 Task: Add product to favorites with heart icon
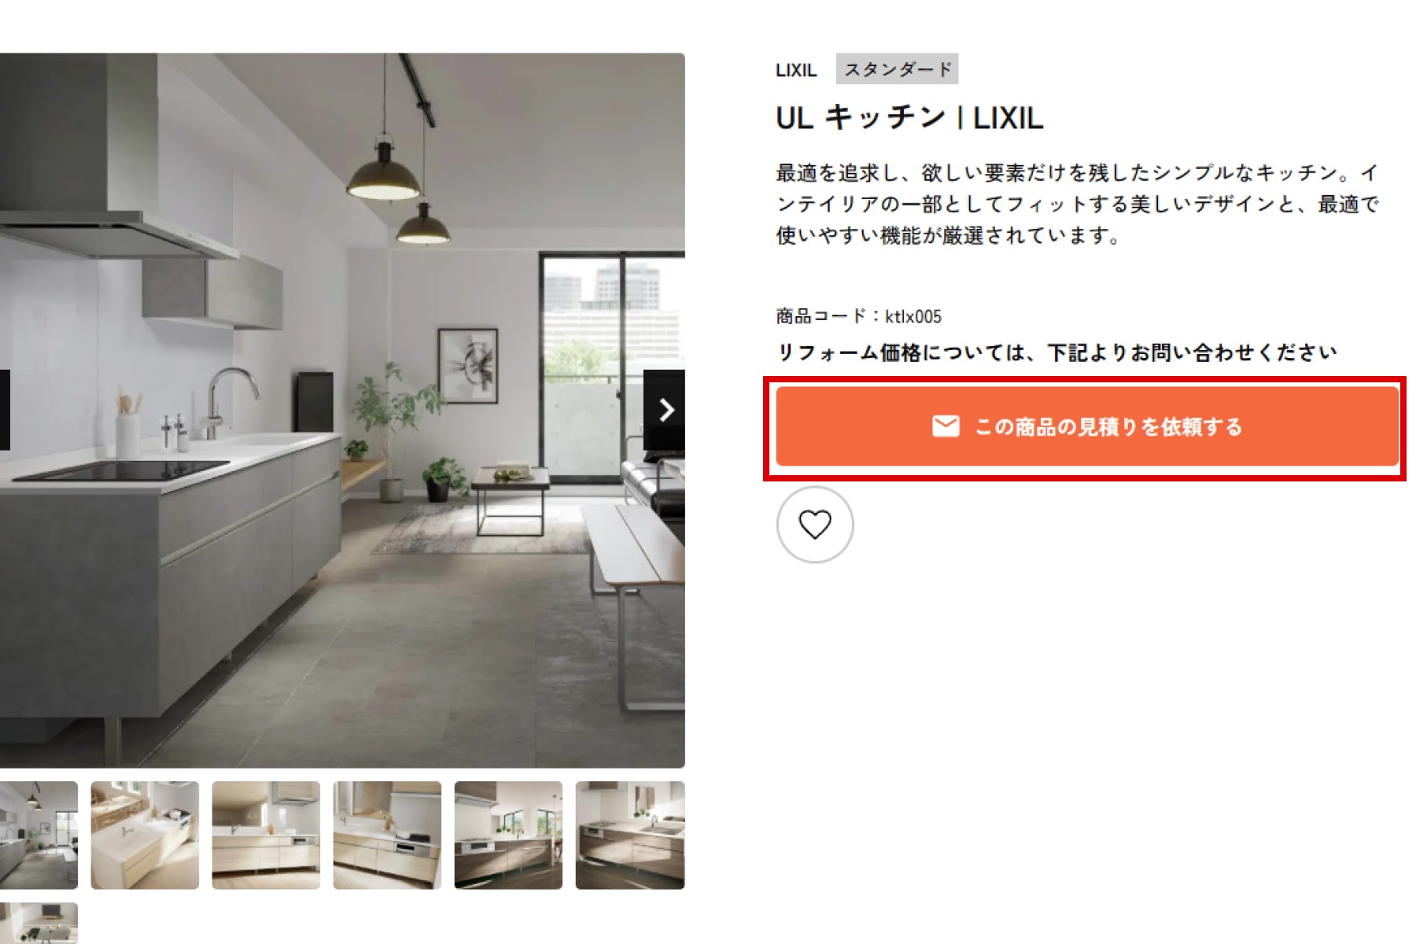click(x=814, y=525)
